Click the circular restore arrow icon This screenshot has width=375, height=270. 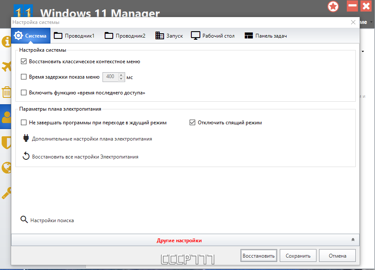(26, 156)
